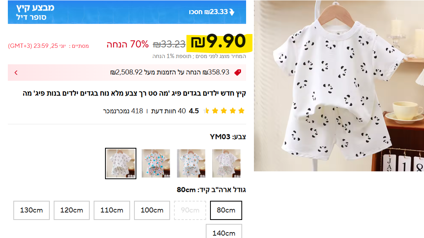The image size is (424, 238).
Task: Pick the 120cm size option
Action: pyautogui.click(x=72, y=210)
